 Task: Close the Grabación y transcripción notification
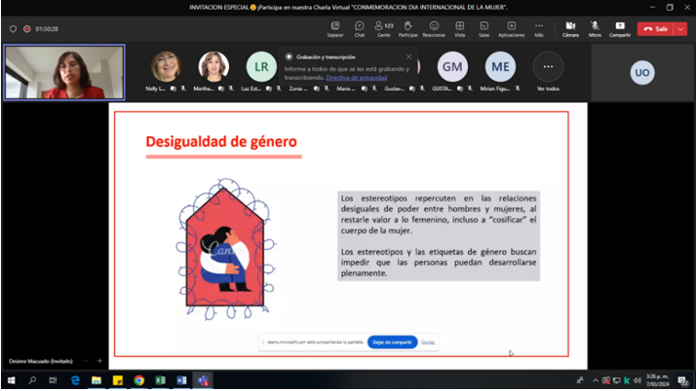point(408,56)
